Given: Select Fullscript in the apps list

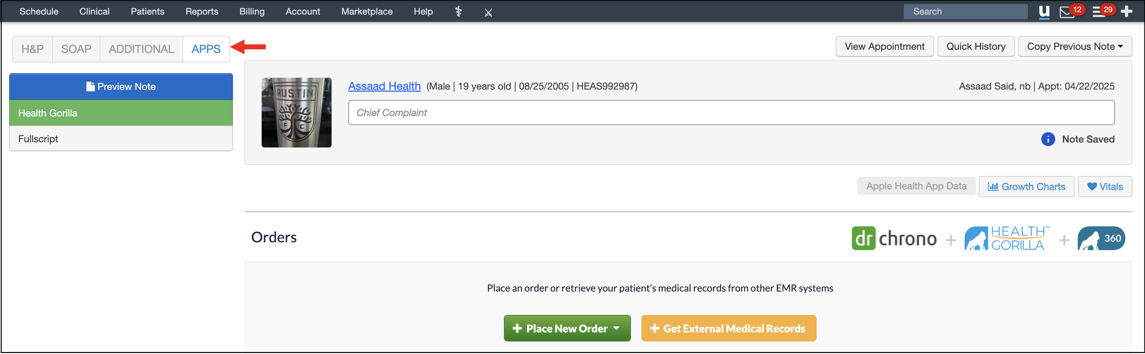Looking at the screenshot, I should click(120, 139).
